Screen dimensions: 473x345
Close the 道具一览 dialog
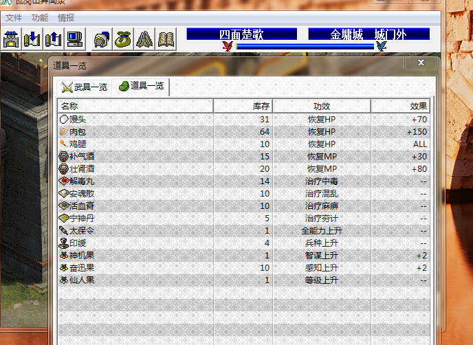tap(419, 63)
